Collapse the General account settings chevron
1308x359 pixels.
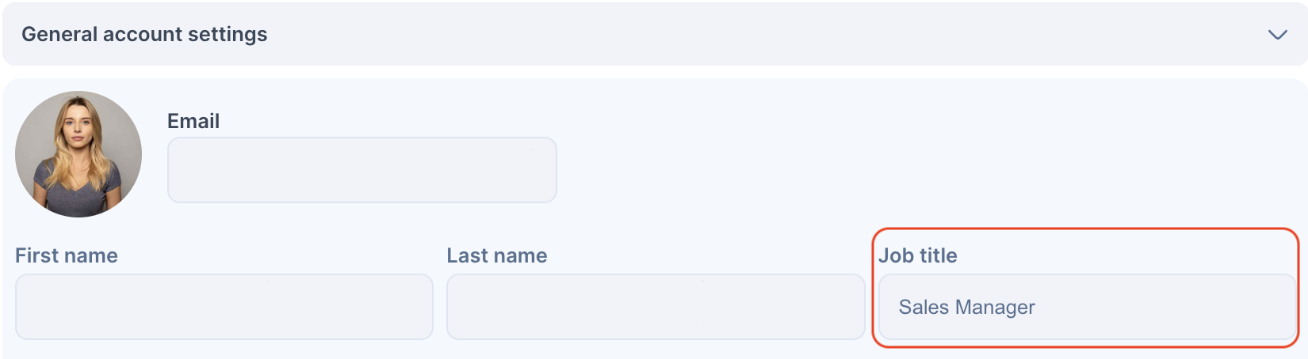(1277, 35)
